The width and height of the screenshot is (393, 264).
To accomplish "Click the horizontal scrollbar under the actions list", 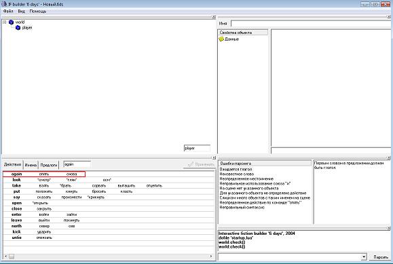I will click(109, 257).
